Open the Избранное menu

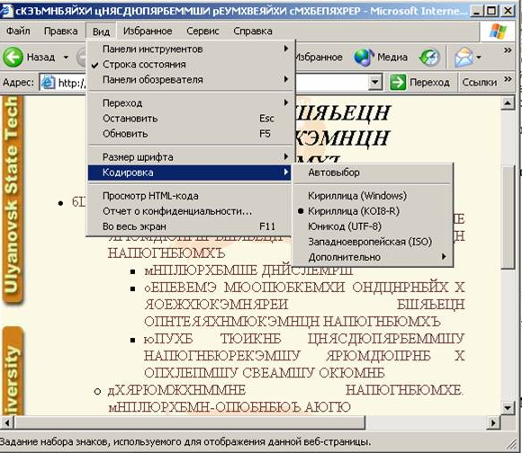(x=148, y=31)
